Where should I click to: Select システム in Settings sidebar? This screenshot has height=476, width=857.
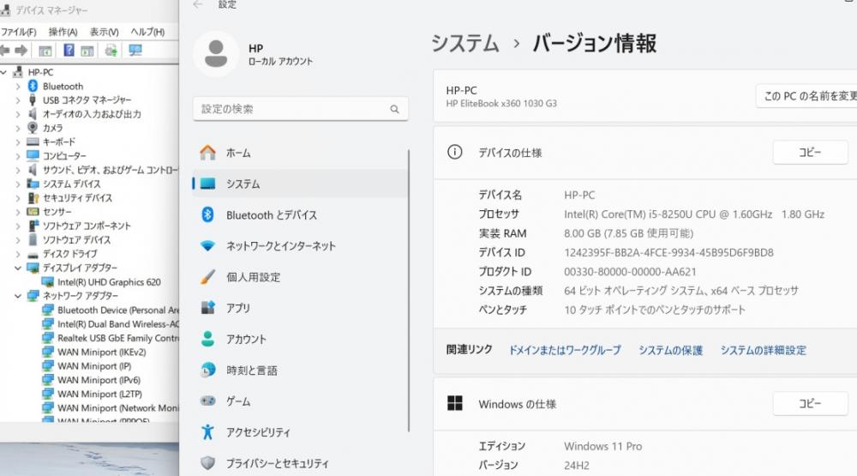pos(299,184)
